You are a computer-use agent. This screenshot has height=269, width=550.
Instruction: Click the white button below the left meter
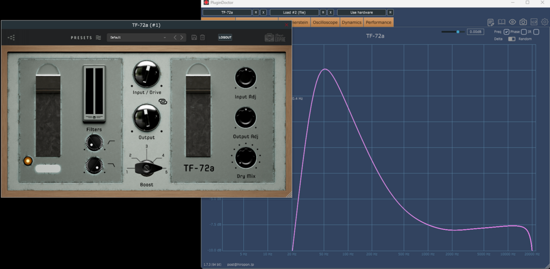(48, 169)
